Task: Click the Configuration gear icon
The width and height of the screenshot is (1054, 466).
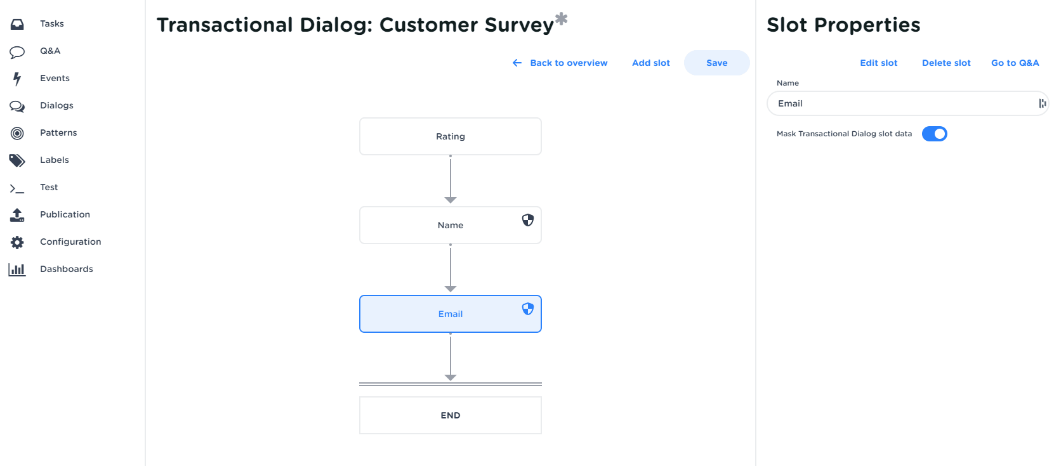Action: click(x=17, y=242)
